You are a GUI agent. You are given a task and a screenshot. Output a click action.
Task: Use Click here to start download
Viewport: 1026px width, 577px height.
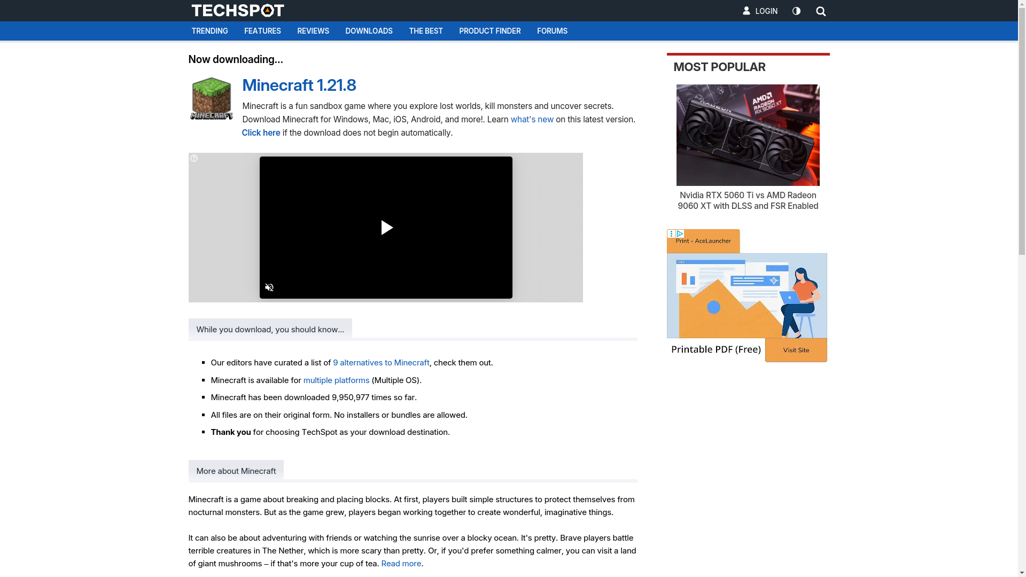(261, 133)
